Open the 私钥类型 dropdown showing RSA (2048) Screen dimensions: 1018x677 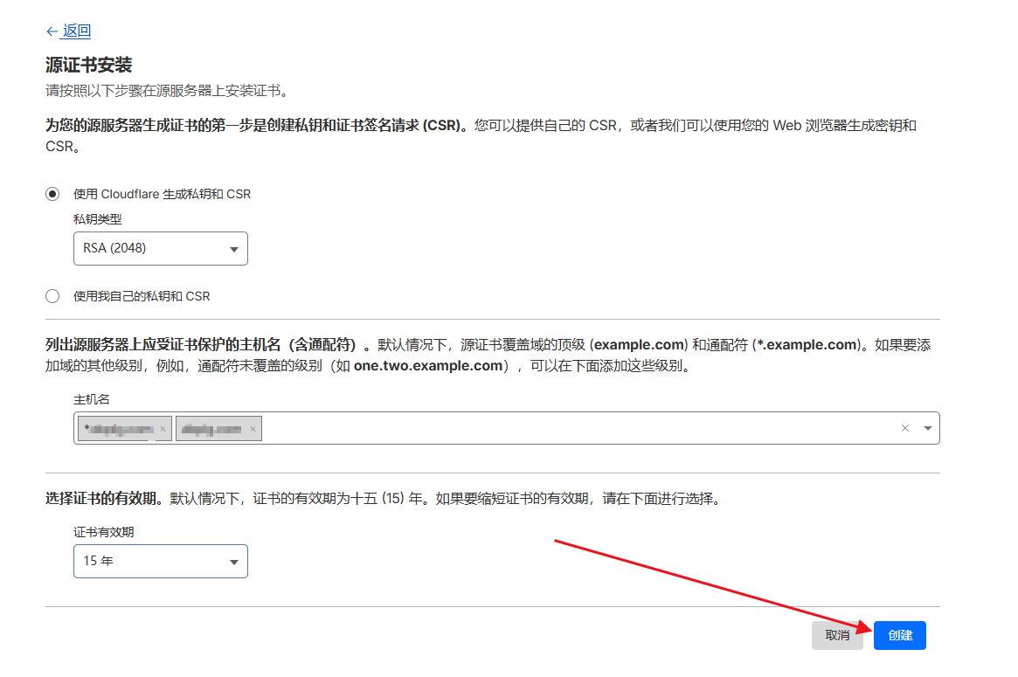coord(160,249)
